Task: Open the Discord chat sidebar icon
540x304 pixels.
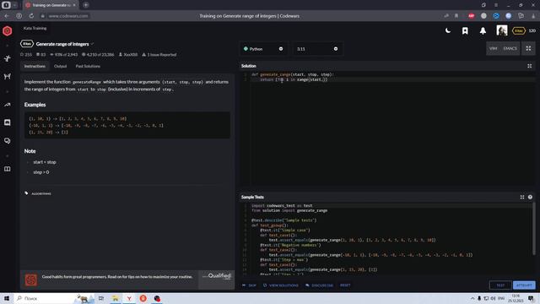Action: (8, 122)
